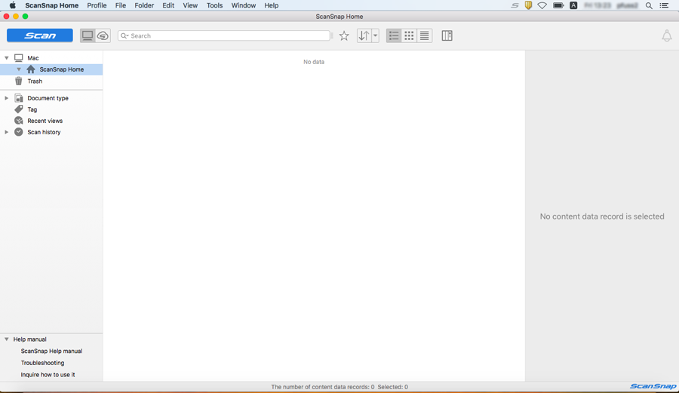Viewport: 679px width, 393px height.
Task: Click the Trash label in sidebar
Action: [35, 81]
